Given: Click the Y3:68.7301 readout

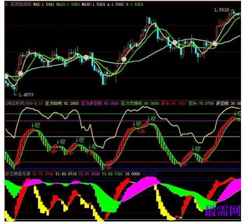Looking at the screenshot, I should 112,174.
